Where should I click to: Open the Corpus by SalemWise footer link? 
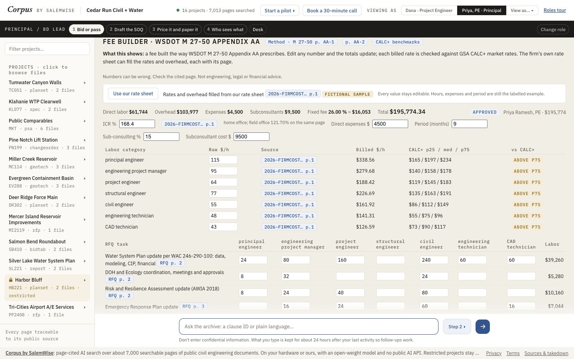coord(29,353)
